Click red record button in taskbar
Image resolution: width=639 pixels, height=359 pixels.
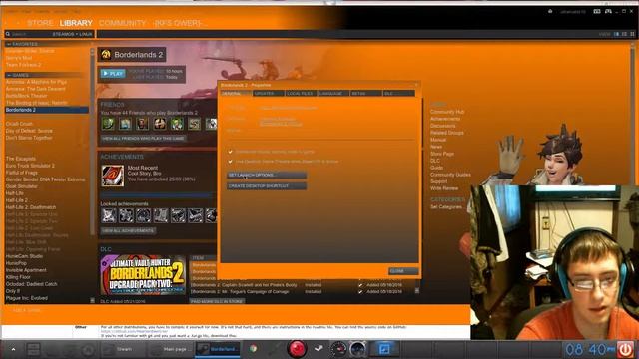tap(298, 349)
